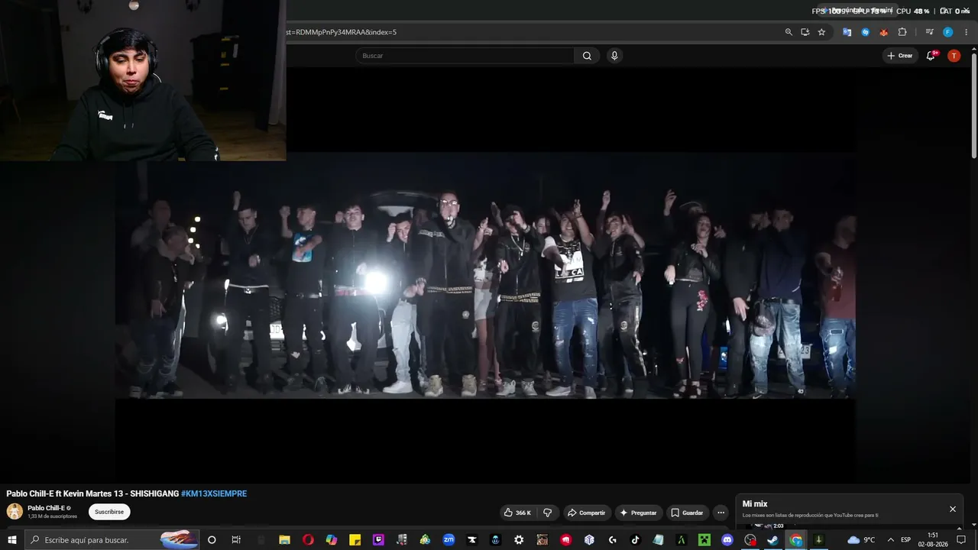The image size is (978, 550).
Task: Click the YouTube search magnifier button
Action: click(587, 56)
